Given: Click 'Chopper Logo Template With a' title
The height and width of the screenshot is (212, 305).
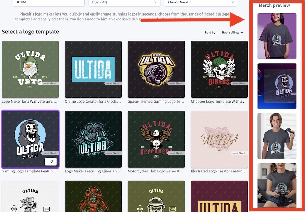Looking at the screenshot, I should 219,102.
